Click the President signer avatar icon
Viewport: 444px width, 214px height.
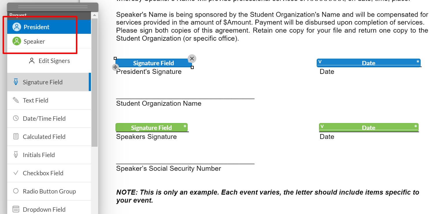click(x=17, y=27)
